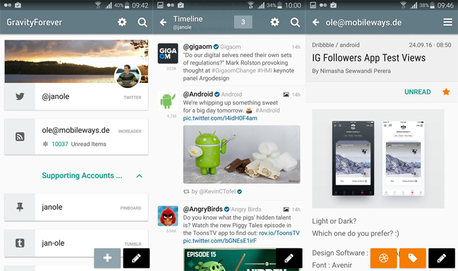
Task: Tap the Android marshmallow photo
Action: coord(241,154)
